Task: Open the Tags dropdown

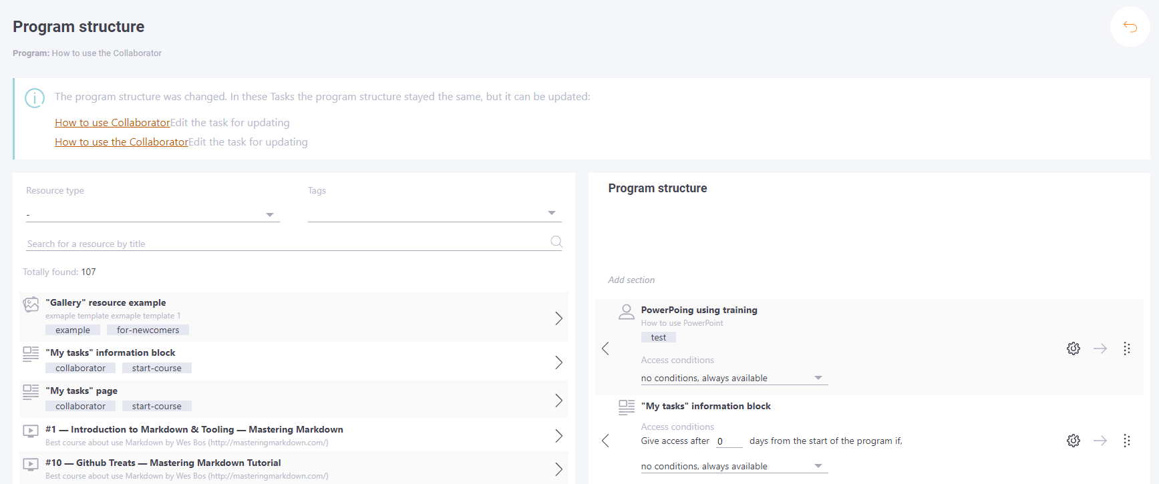Action: click(x=434, y=213)
